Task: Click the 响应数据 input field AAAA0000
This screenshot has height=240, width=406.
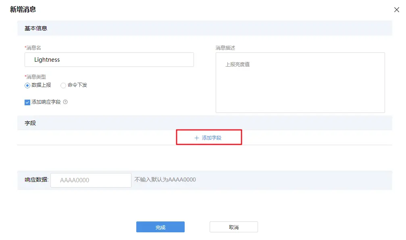Action: 91,180
